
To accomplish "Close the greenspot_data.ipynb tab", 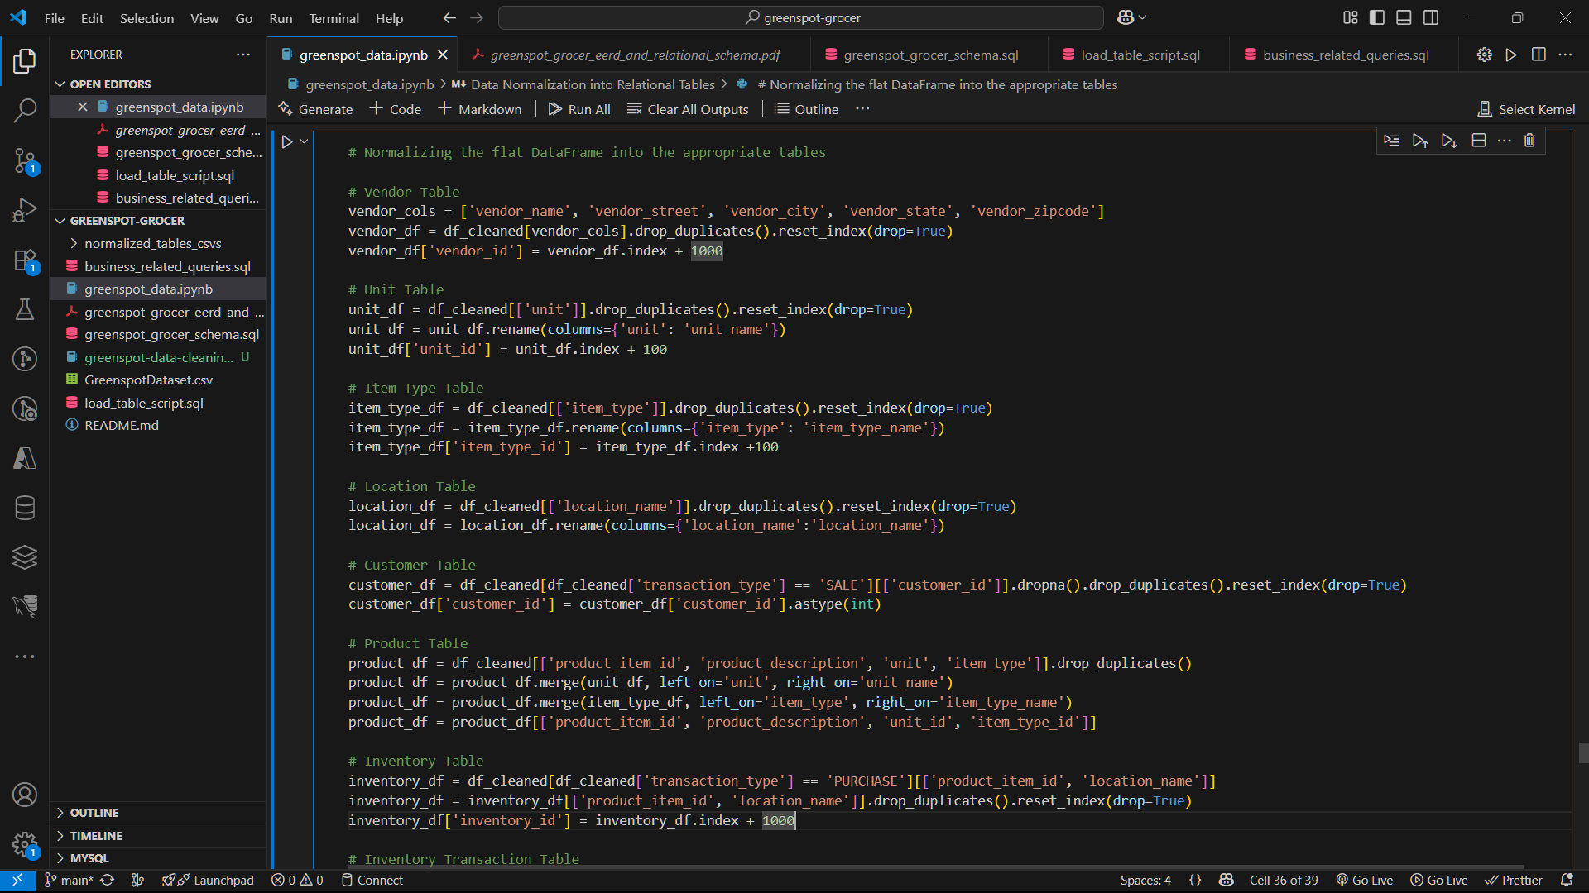I will tap(443, 55).
